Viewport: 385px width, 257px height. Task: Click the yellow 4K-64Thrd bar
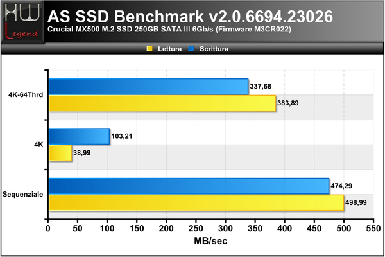(x=162, y=103)
